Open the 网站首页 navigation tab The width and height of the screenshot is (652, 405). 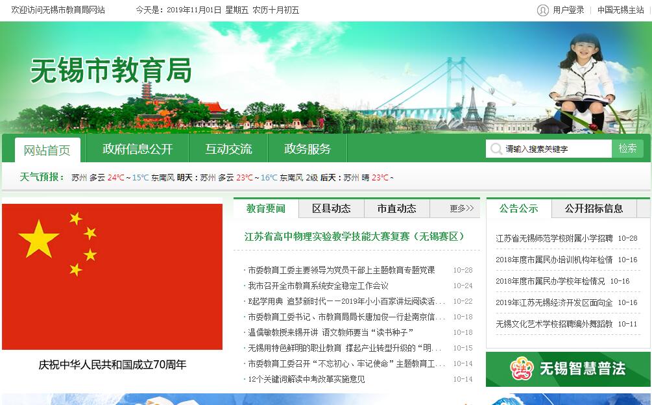47,150
